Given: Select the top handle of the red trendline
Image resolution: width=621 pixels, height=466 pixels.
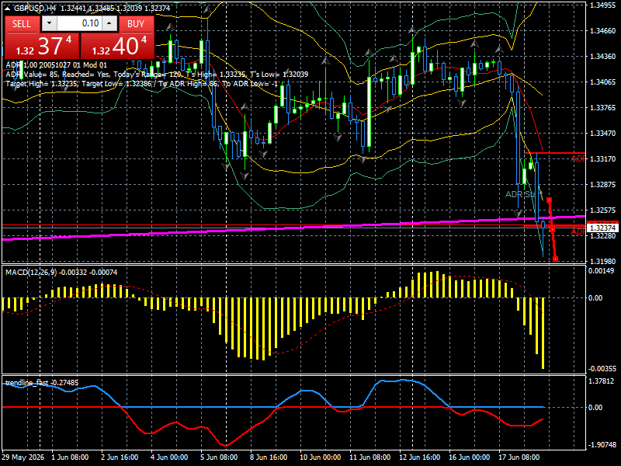Looking at the screenshot, I should tap(550, 200).
